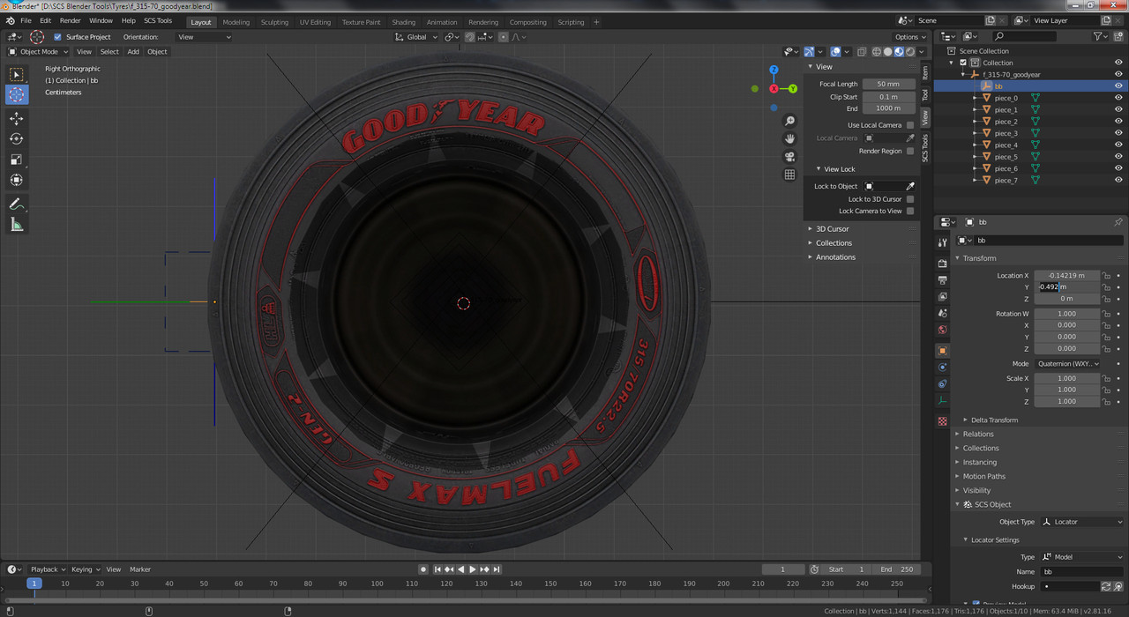Play the timeline animation
Viewport: 1129px width, 617px height.
pyautogui.click(x=473, y=569)
